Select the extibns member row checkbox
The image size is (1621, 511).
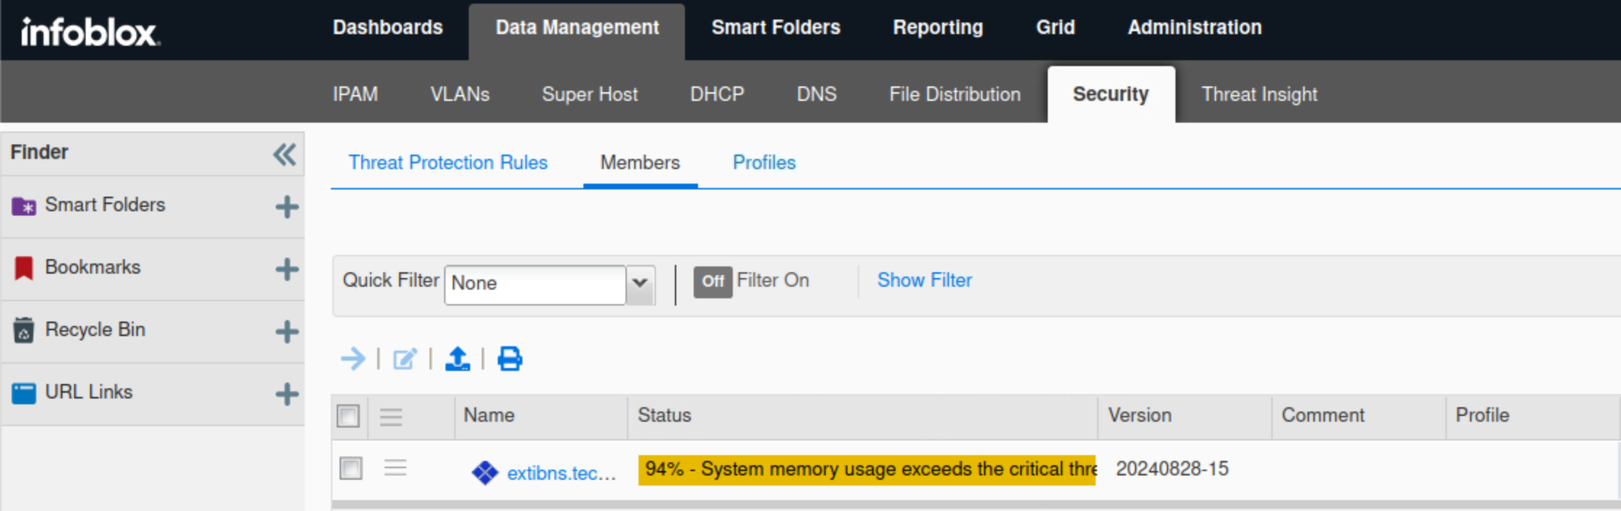(351, 468)
